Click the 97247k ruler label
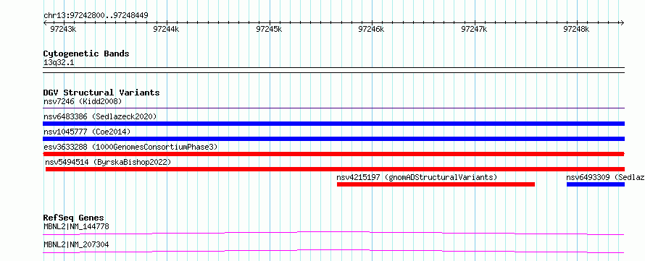The image size is (645, 261). (x=474, y=29)
